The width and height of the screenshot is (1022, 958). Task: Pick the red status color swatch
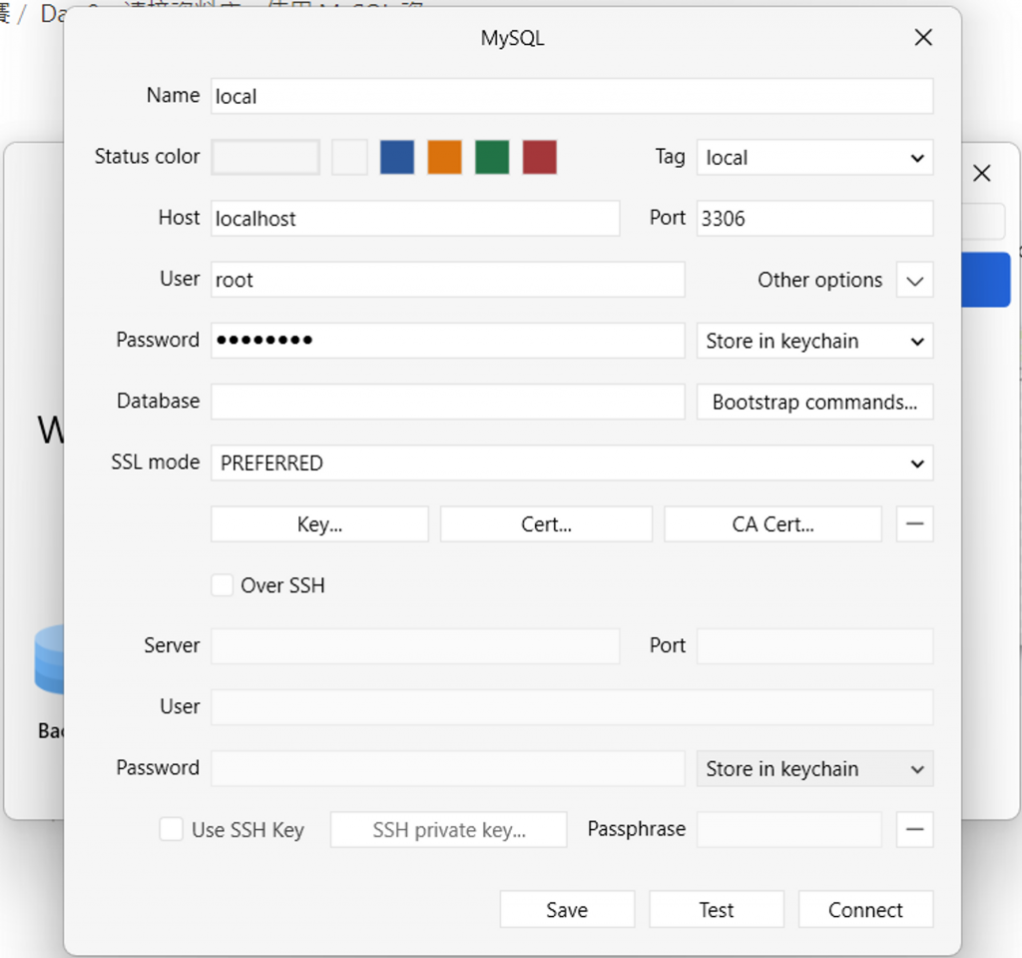click(540, 157)
